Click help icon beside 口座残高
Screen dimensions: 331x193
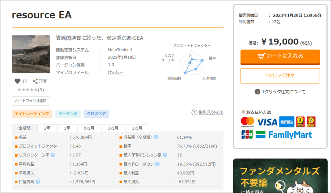tap(38, 182)
